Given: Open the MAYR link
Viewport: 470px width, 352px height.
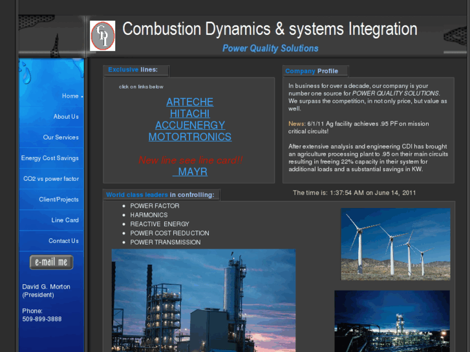Looking at the screenshot, I should 192,172.
